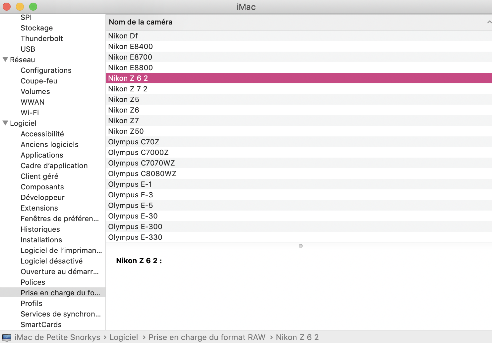
Task: Select the Nikon Z7 row
Action: (299, 121)
